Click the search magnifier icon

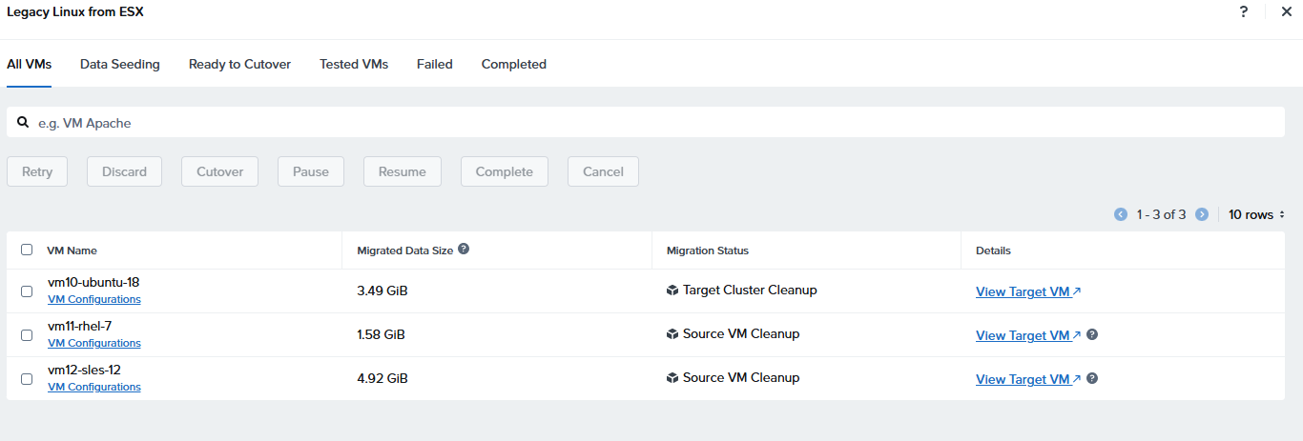point(23,122)
